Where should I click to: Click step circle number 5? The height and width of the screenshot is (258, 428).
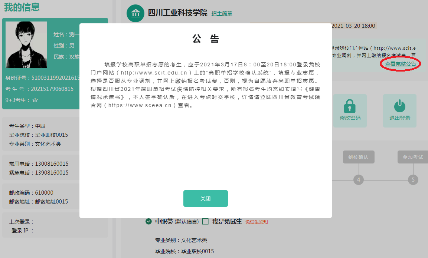(413, 180)
